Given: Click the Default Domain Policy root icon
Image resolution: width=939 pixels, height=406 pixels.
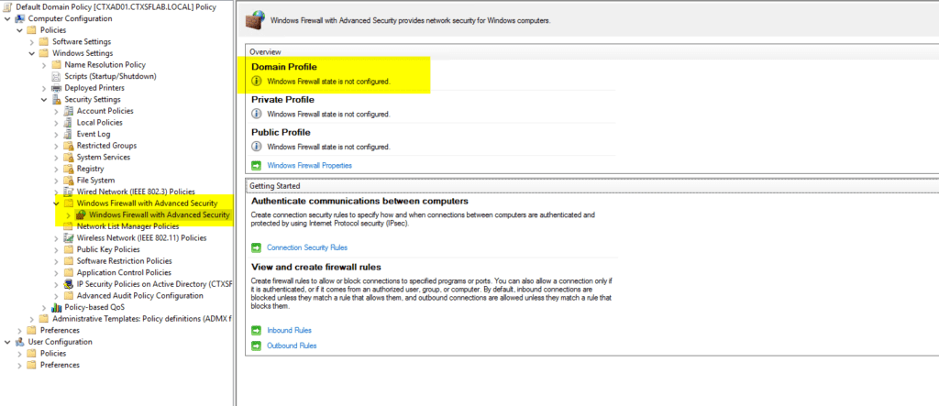Looking at the screenshot, I should coord(7,6).
